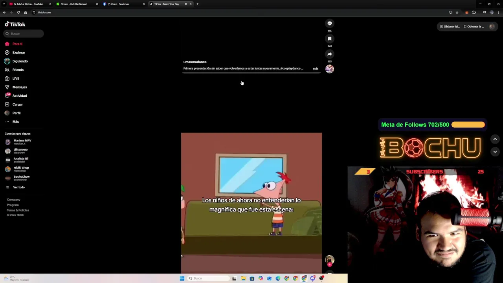Open Discord from the taskbar

tap(313, 278)
